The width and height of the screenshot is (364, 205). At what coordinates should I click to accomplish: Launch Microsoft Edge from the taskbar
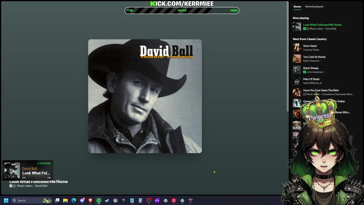74,200
